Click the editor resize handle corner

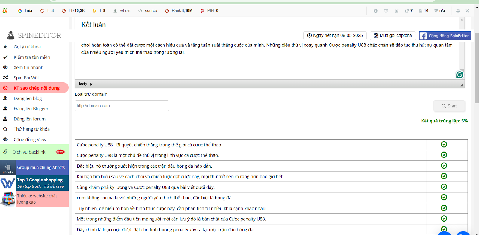(462, 85)
